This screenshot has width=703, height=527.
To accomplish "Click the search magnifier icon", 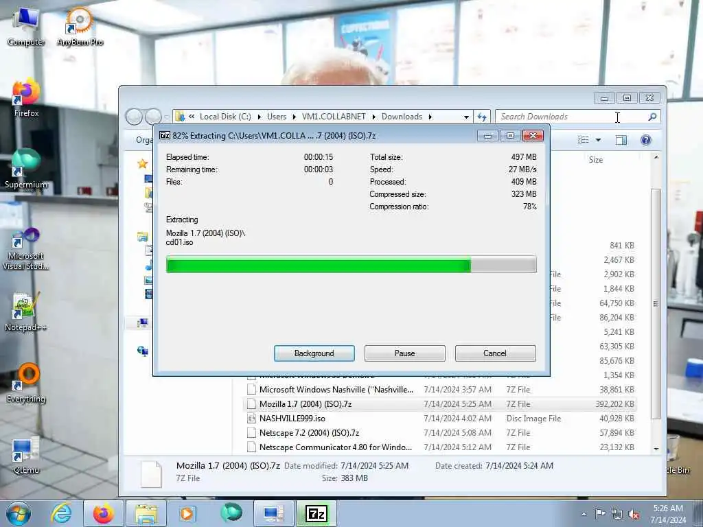I will (x=652, y=117).
